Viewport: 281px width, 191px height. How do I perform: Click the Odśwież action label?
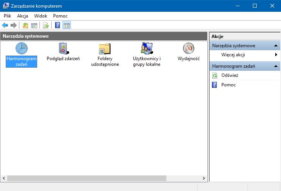click(x=230, y=75)
